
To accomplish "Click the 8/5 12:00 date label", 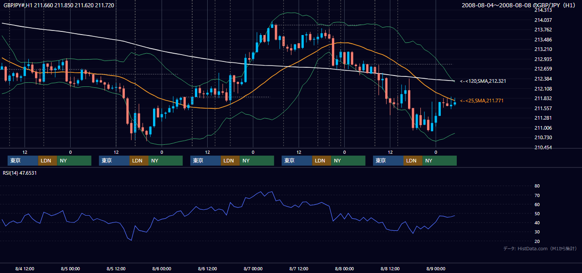I will 116,268.
